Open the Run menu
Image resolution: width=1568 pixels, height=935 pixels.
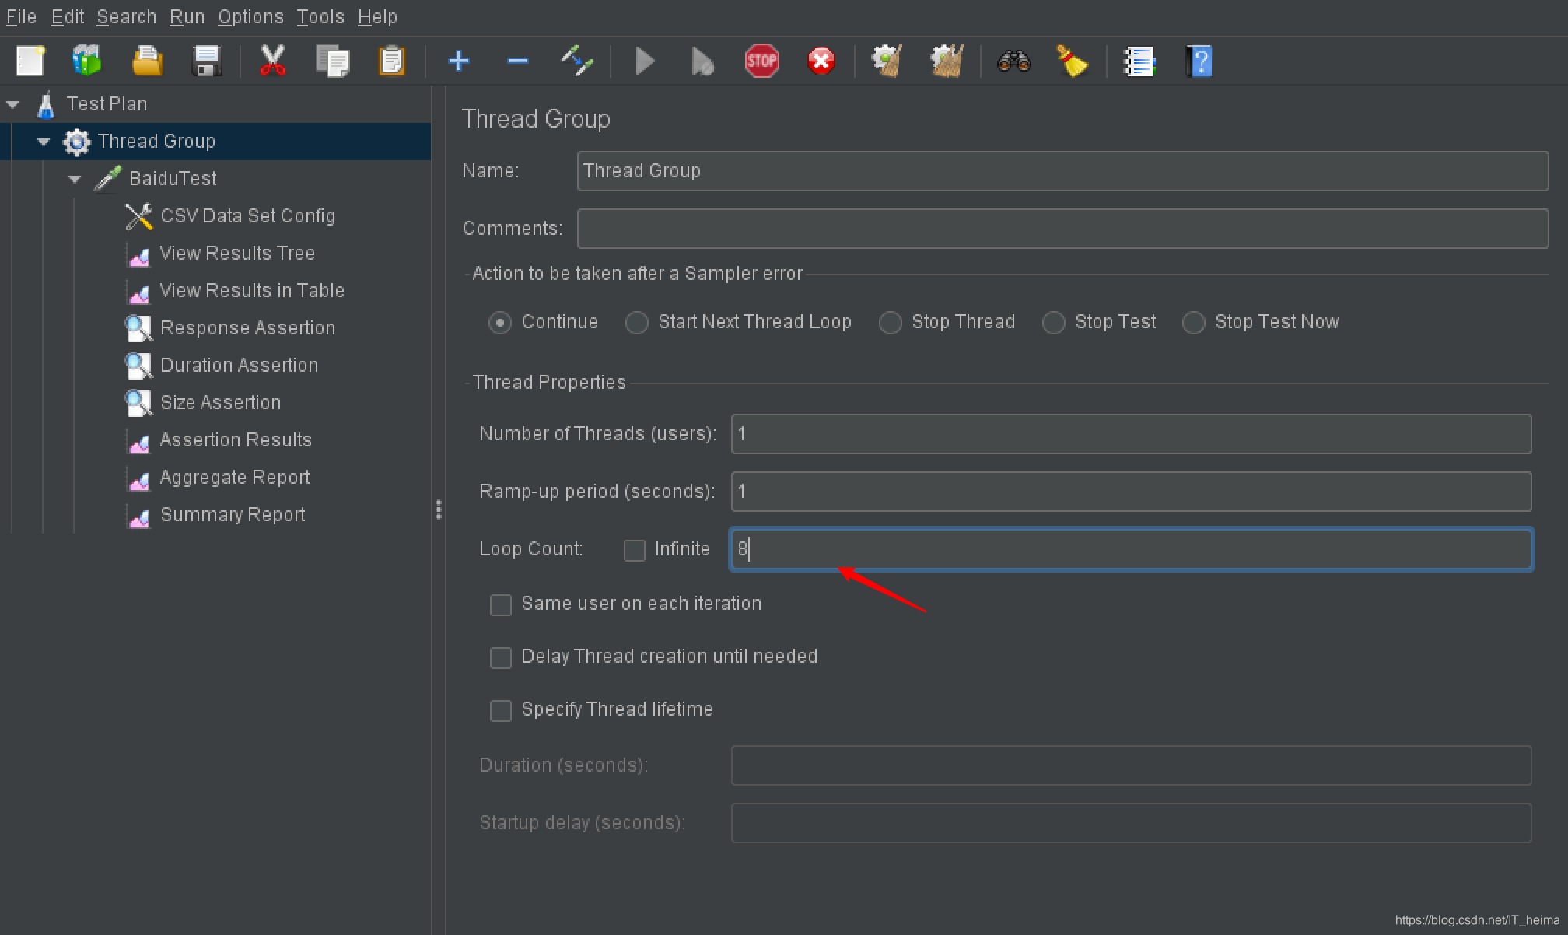point(187,16)
